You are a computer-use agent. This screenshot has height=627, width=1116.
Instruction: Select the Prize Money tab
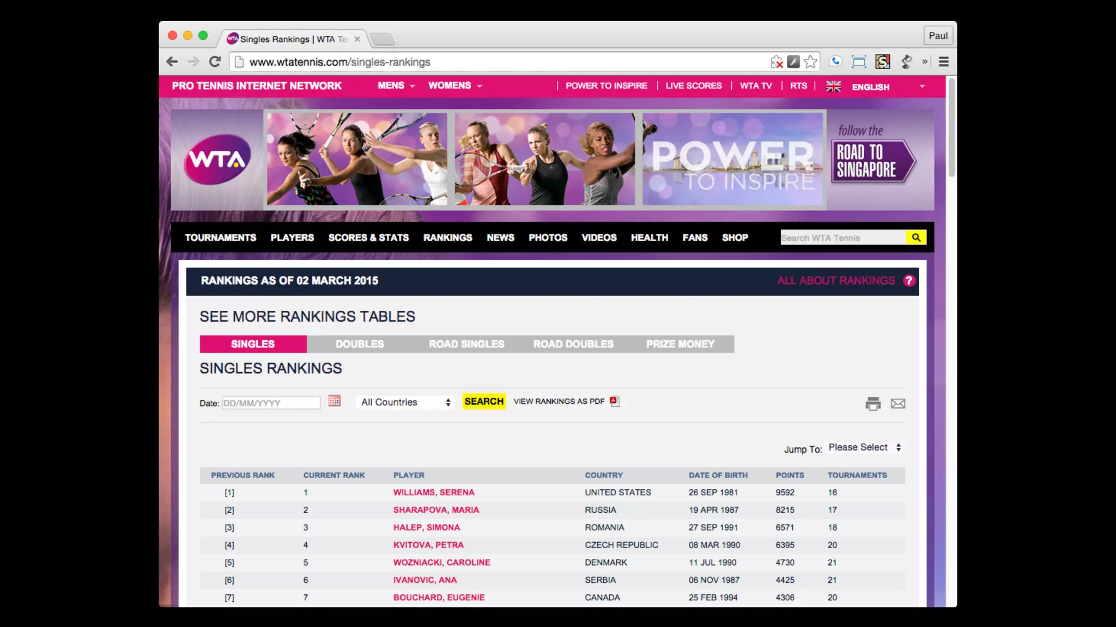tap(680, 344)
